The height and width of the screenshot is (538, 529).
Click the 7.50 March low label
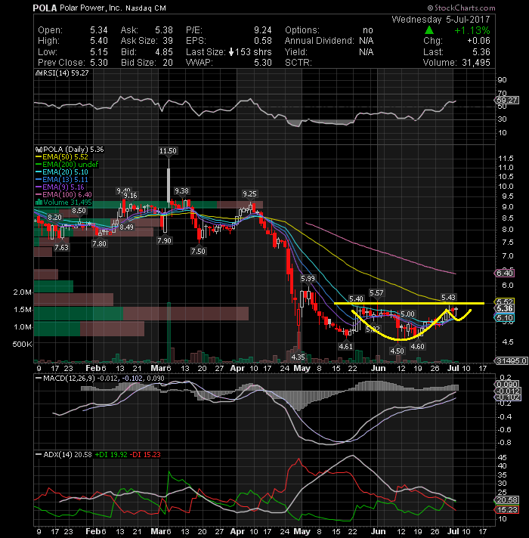pos(198,251)
